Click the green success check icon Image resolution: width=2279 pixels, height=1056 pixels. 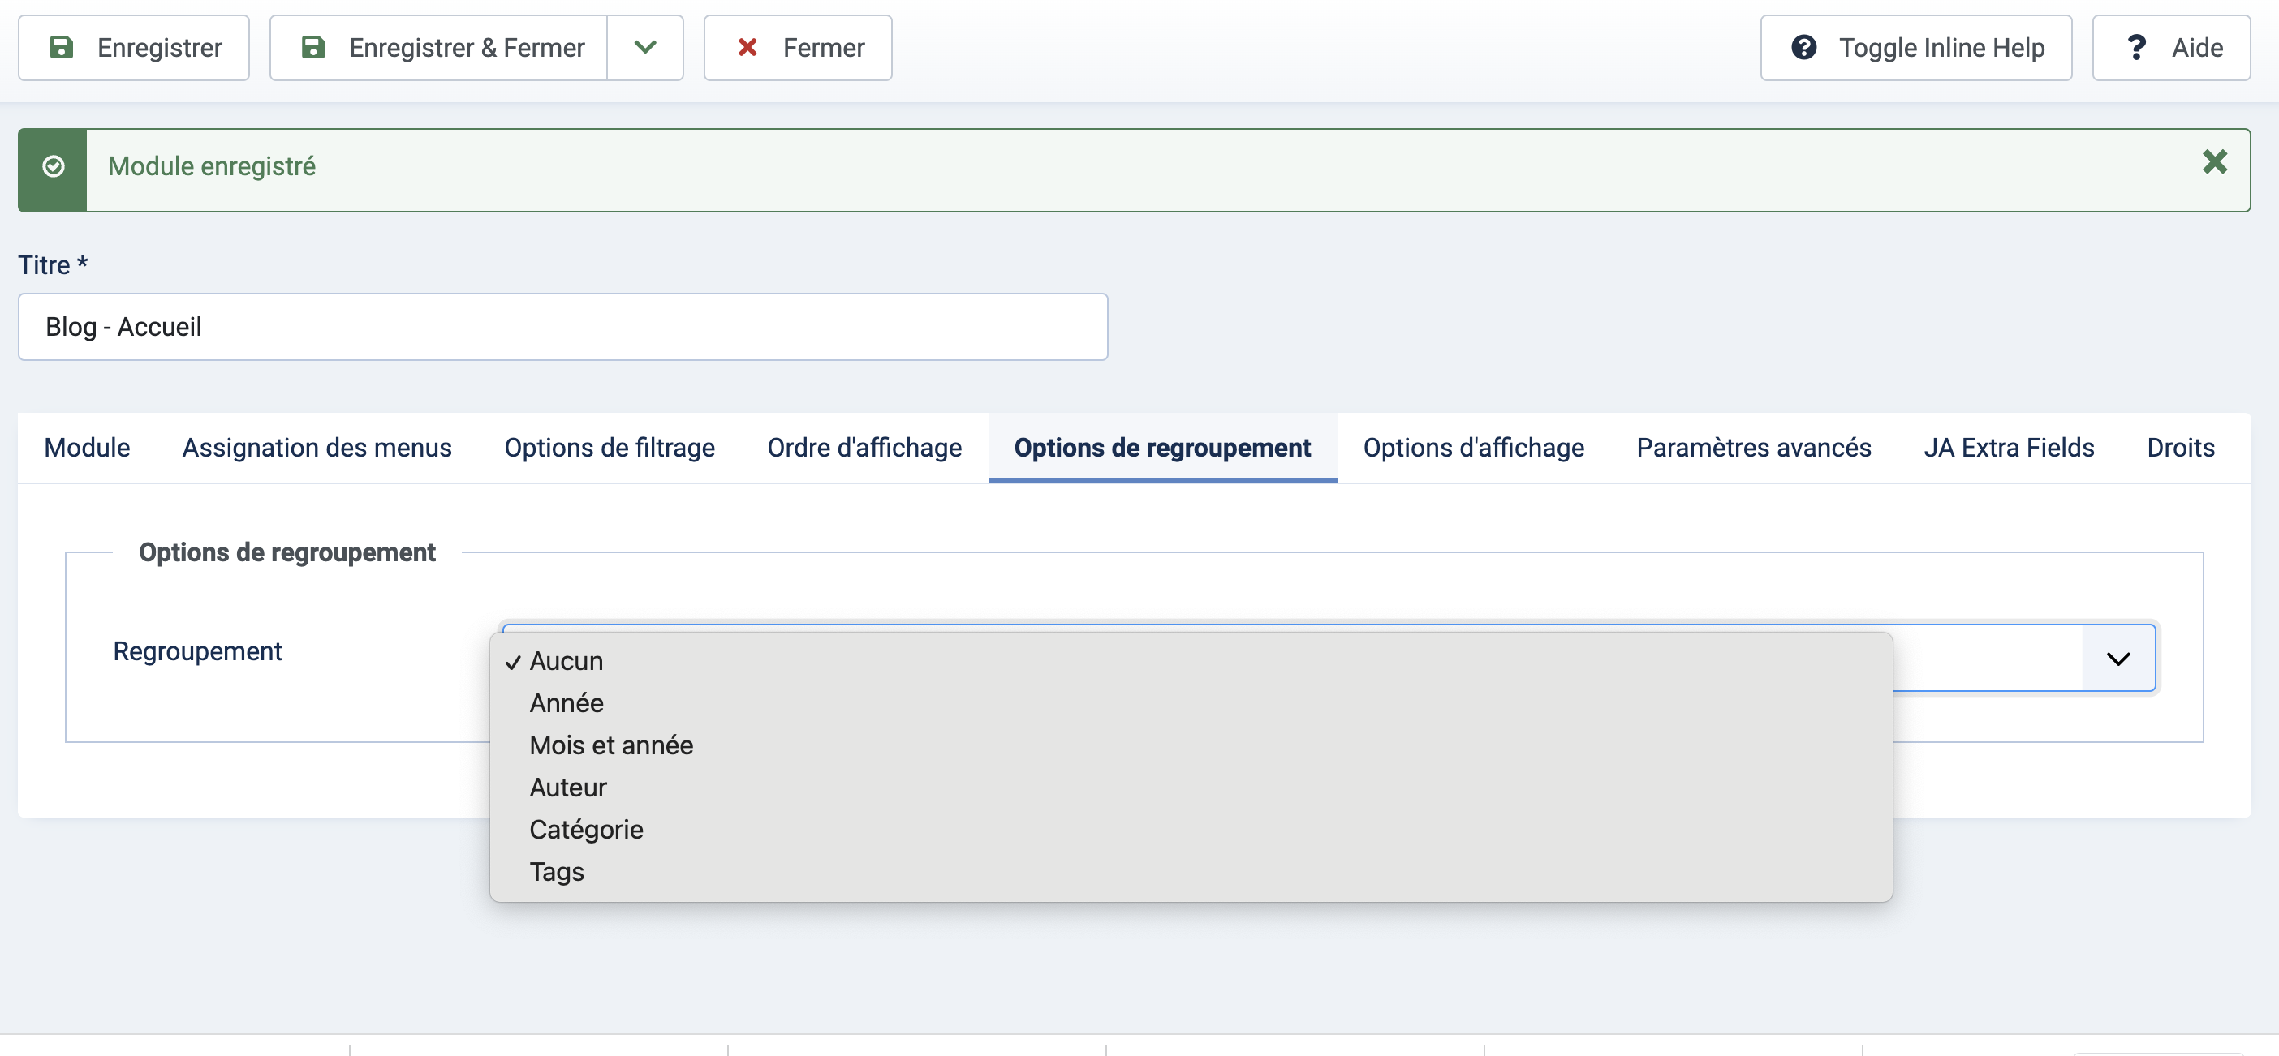click(53, 167)
